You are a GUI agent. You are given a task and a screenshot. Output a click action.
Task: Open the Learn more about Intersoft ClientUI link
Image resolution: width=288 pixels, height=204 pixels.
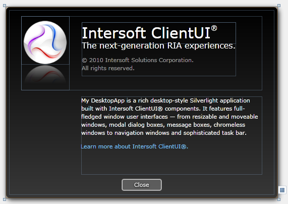(135, 146)
